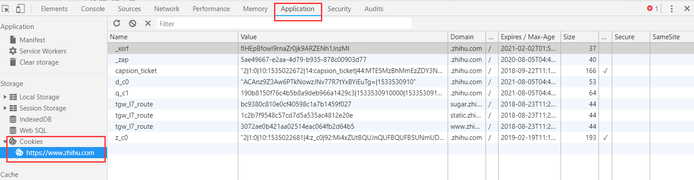Click the expiry 2018-09-22T11:1... cell
This screenshot has width=694, height=180.
tap(528, 70)
